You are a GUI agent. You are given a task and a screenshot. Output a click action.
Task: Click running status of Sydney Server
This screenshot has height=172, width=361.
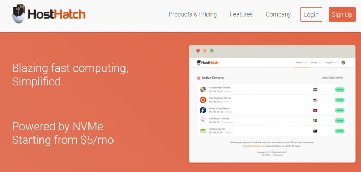point(339,131)
